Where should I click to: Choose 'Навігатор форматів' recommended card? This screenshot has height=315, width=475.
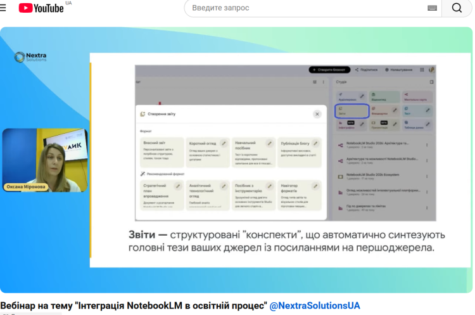(x=300, y=195)
